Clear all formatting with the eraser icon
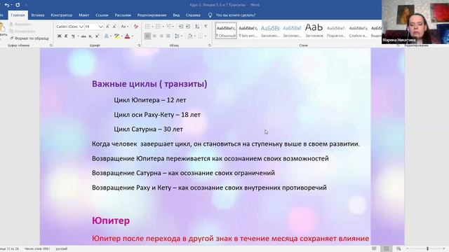The height and width of the screenshot is (252, 449). tap(135, 27)
